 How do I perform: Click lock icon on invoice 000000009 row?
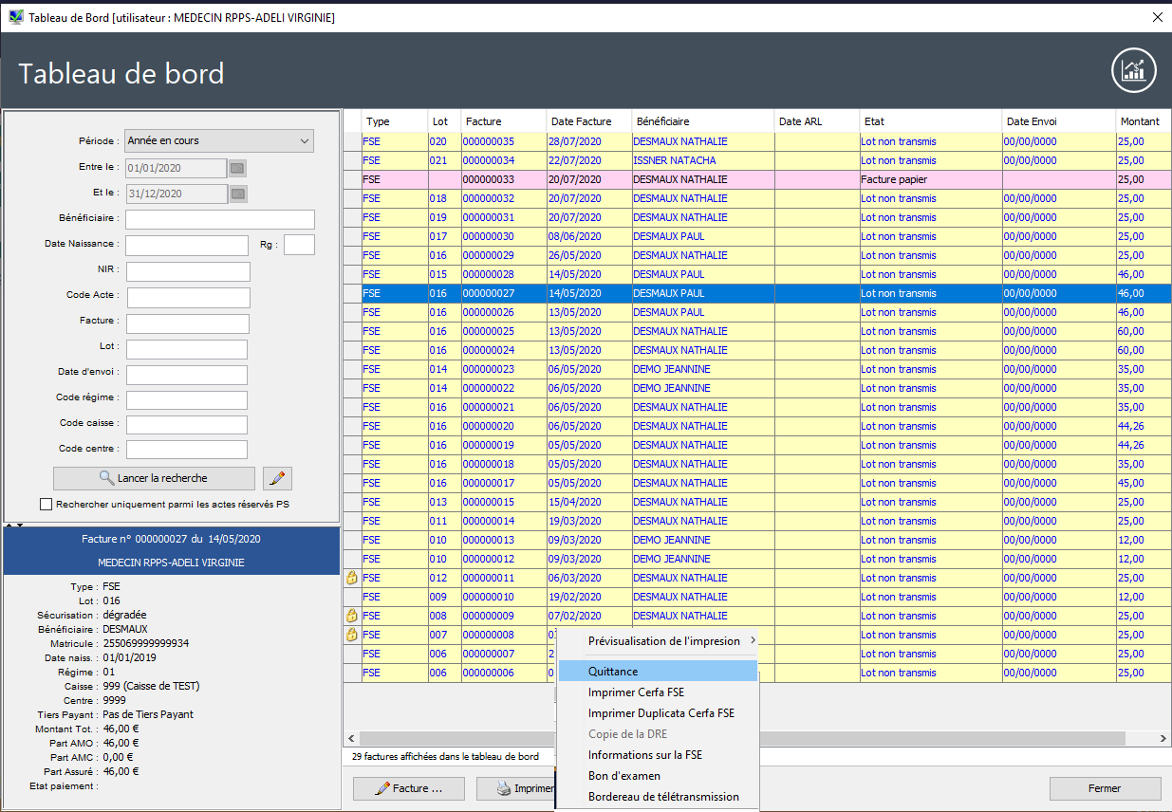(351, 616)
